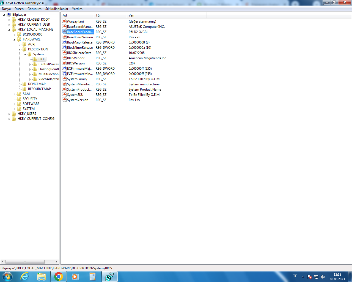Show hidden system tray icons

coord(303,277)
